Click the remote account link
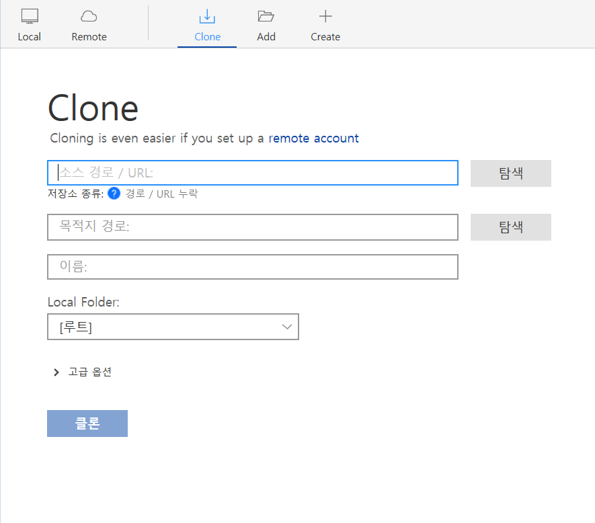 (313, 138)
